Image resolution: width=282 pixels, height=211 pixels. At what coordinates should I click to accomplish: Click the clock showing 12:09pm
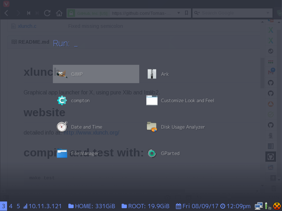tap(235, 206)
